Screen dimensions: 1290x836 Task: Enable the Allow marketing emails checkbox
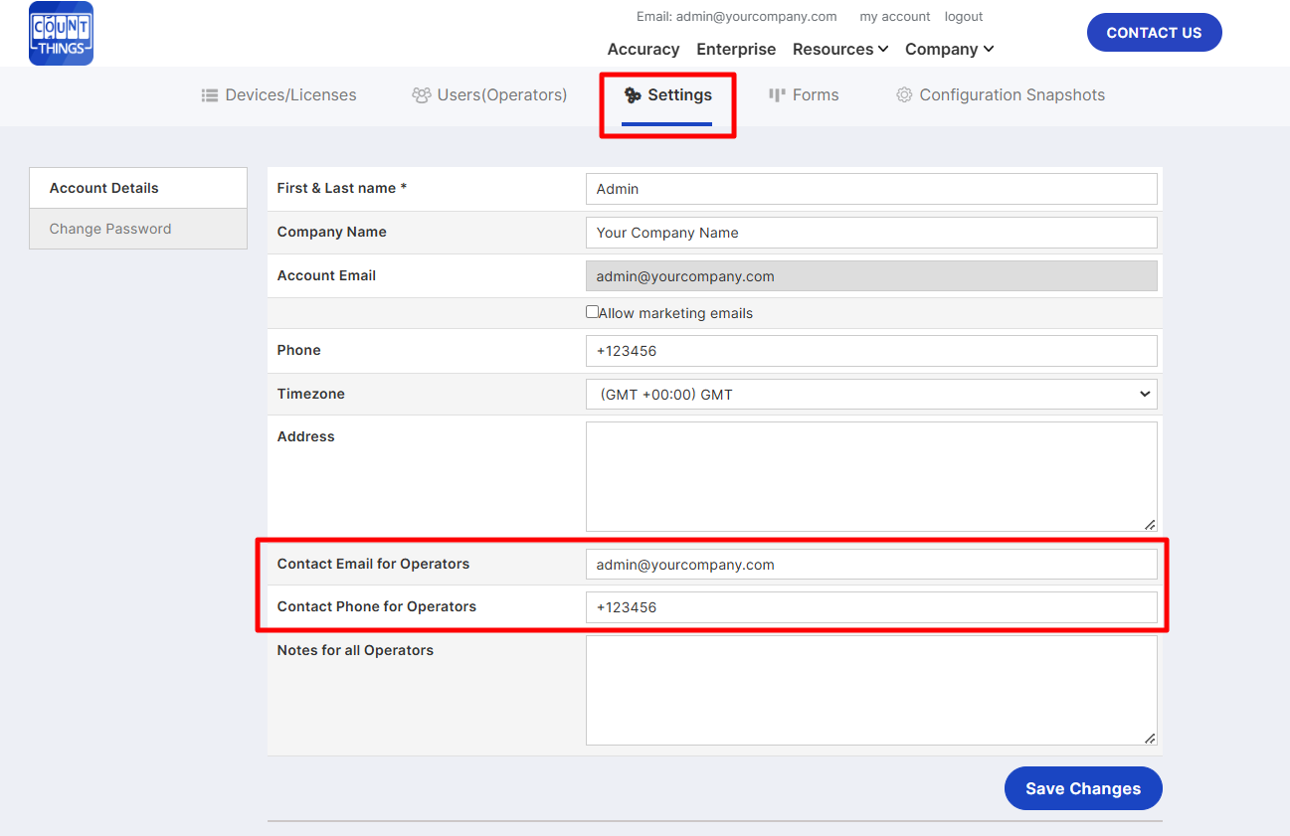[x=593, y=312]
